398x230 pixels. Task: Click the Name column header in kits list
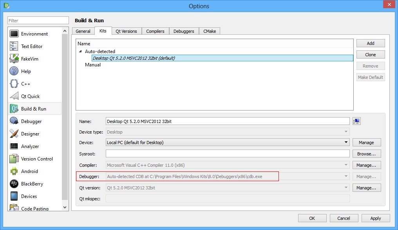pyautogui.click(x=215, y=43)
